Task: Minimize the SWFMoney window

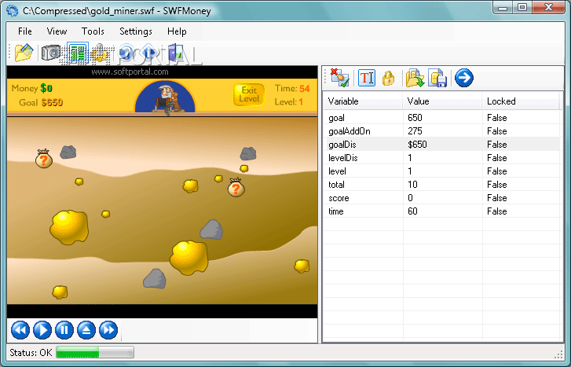Action: (x=503, y=7)
